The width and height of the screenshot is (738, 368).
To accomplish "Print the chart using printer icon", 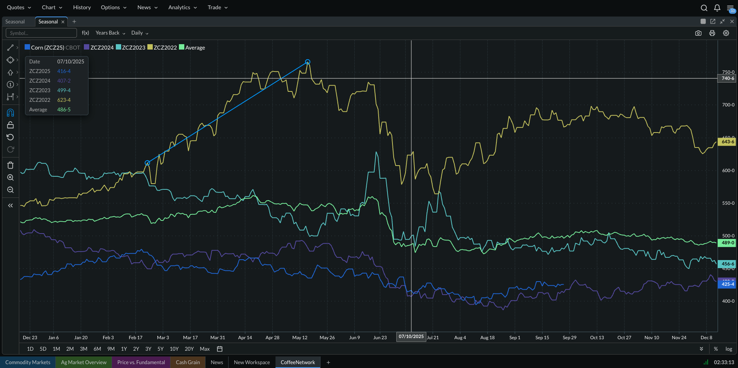I will point(712,33).
